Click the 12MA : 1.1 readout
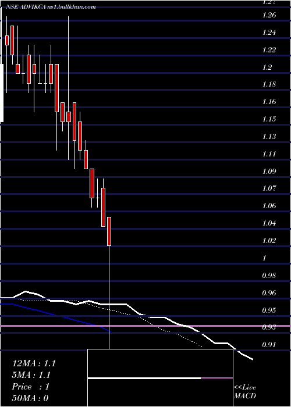 [x=34, y=363]
